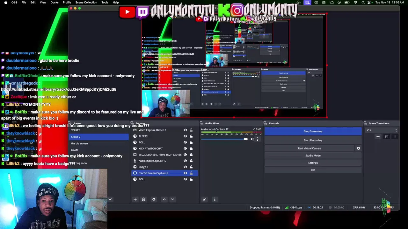
Task: Move selected source up with arrow
Action: (164, 199)
